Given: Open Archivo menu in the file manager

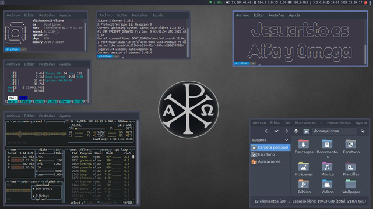Looking at the screenshot, I should point(259,122).
